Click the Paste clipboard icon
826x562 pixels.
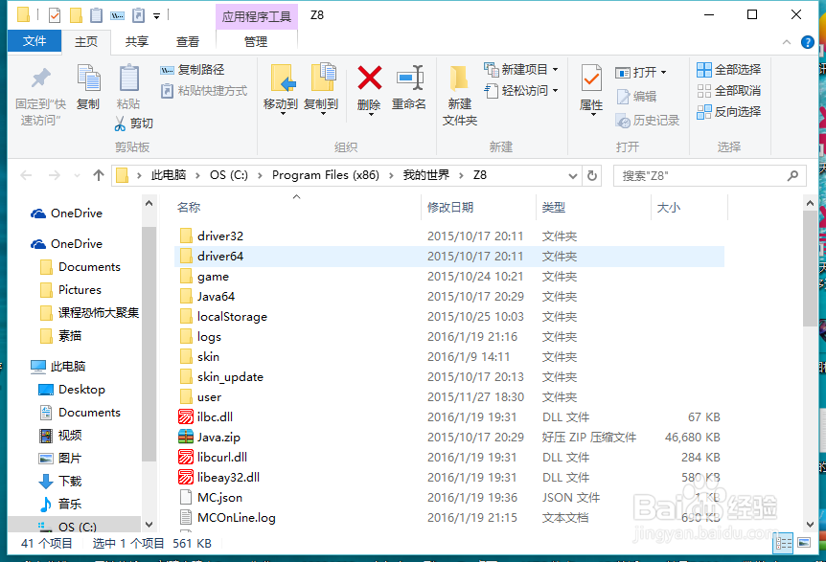tap(128, 78)
